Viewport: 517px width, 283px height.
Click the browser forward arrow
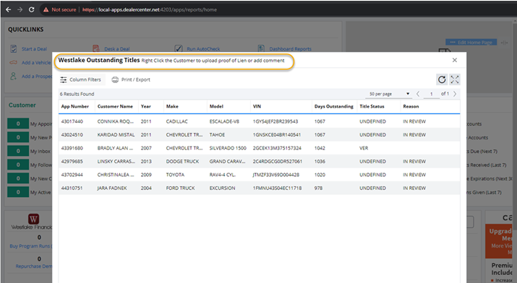pos(20,9)
